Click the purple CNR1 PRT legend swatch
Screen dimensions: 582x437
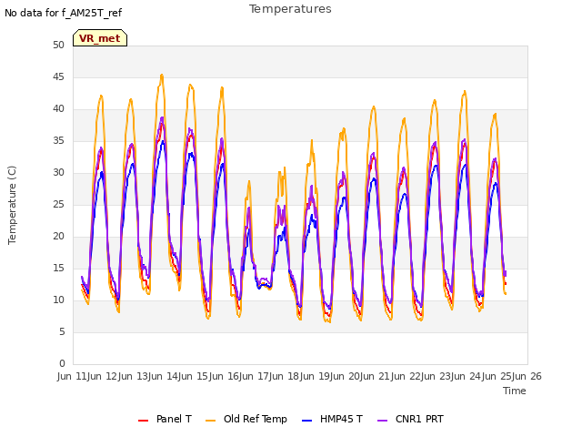(382, 421)
